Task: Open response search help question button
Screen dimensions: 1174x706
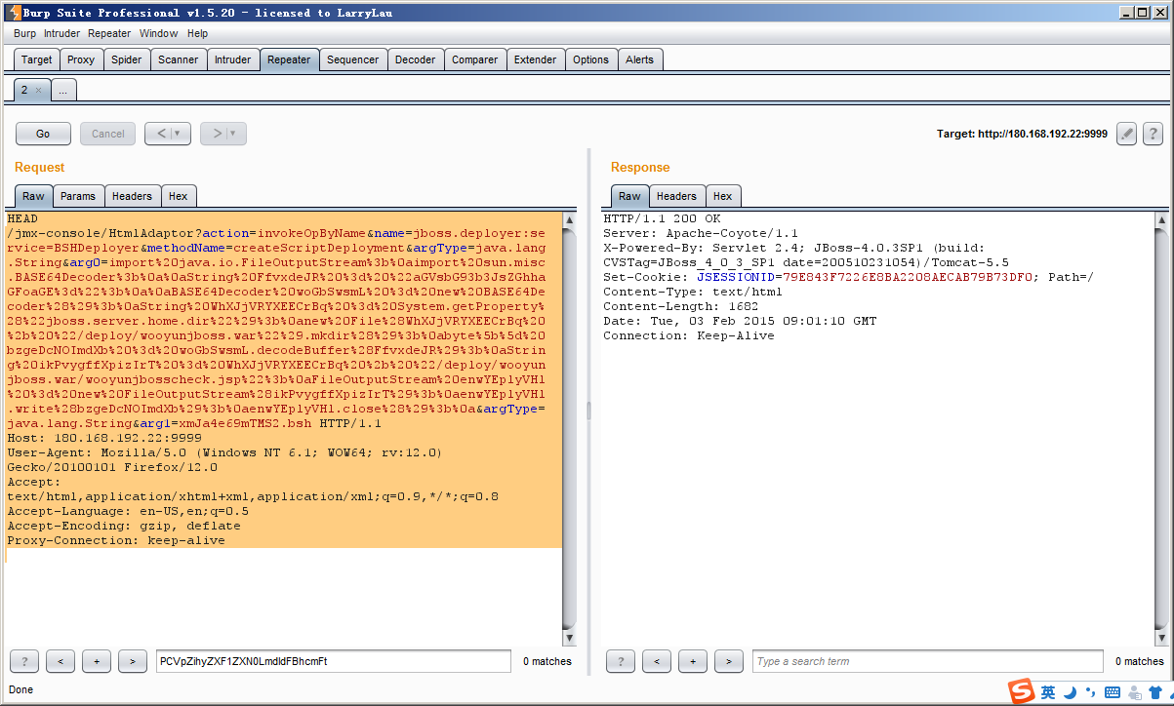Action: (621, 661)
